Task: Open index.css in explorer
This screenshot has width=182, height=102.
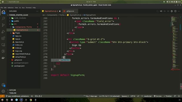Action: point(19,45)
